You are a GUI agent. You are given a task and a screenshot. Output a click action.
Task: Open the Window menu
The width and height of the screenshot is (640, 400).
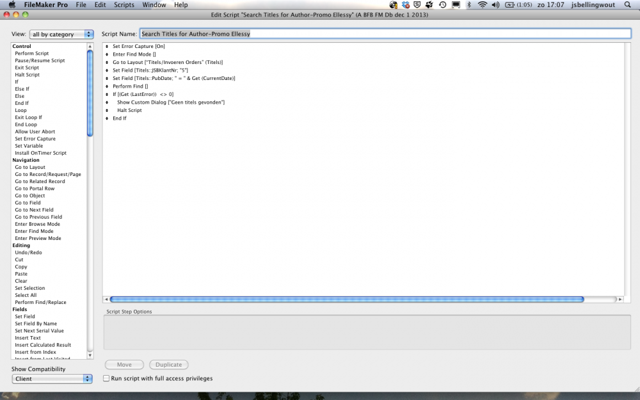[154, 5]
